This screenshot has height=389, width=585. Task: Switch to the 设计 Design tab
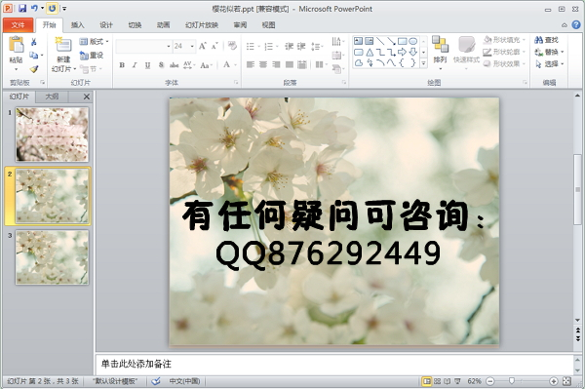106,25
